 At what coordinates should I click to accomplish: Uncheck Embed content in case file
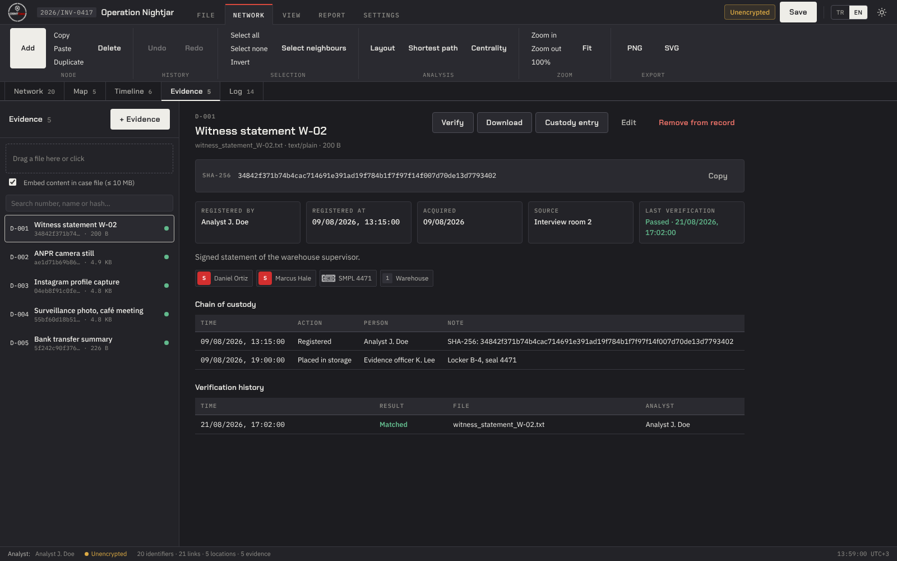point(12,182)
